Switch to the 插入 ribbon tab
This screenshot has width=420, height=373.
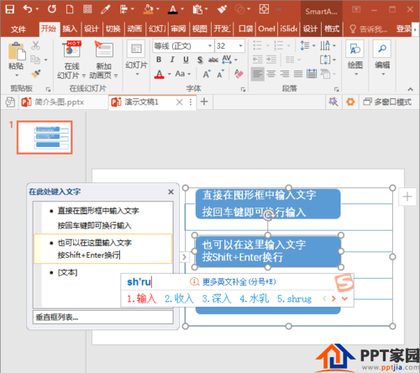pyautogui.click(x=70, y=29)
